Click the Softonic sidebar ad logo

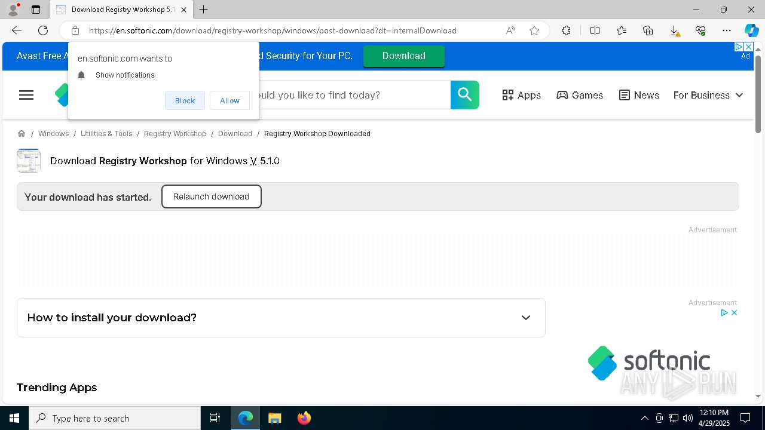point(649,363)
